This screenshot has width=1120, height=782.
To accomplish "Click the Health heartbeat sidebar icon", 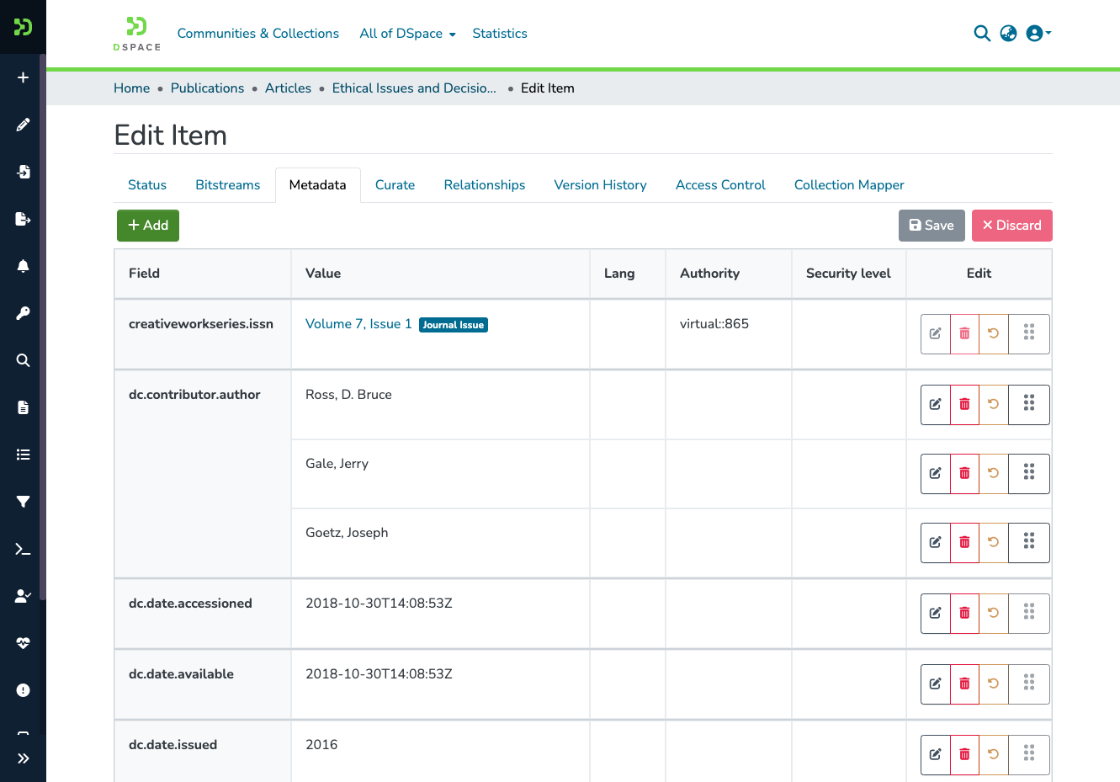I will (23, 643).
